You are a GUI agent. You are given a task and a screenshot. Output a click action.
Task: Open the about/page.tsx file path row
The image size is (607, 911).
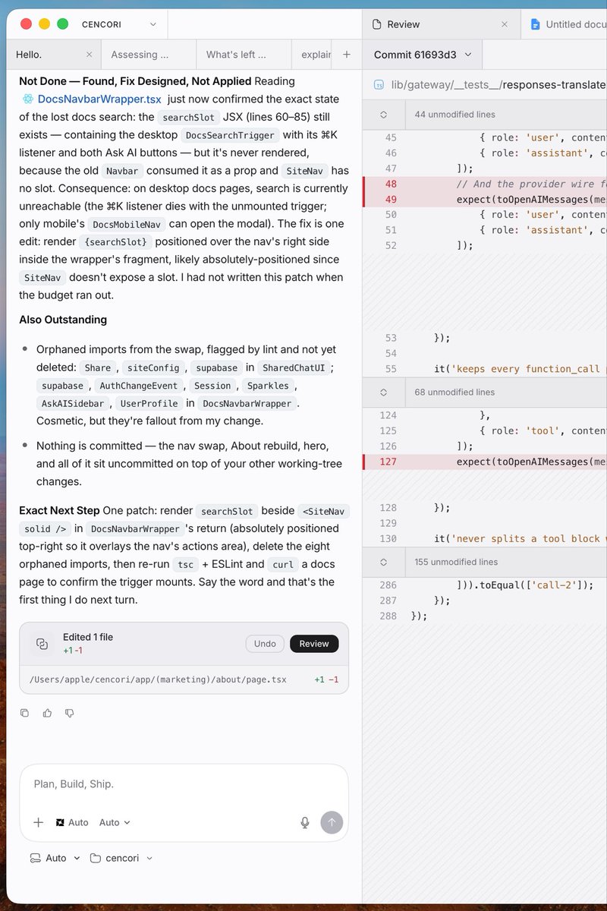tap(184, 679)
